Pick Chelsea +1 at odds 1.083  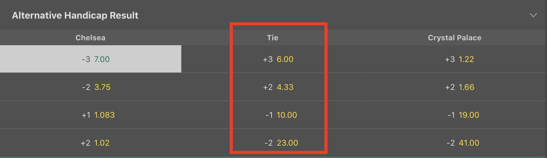[91, 115]
